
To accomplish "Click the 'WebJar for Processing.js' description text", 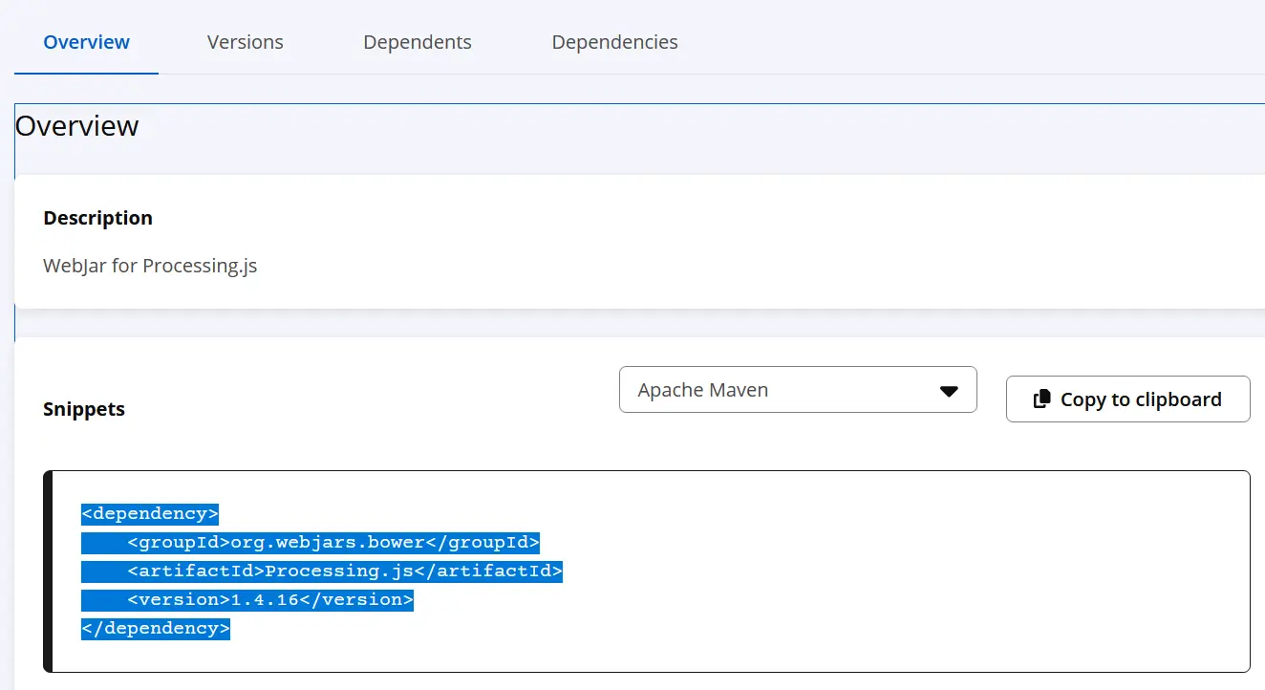I will tap(150, 266).
